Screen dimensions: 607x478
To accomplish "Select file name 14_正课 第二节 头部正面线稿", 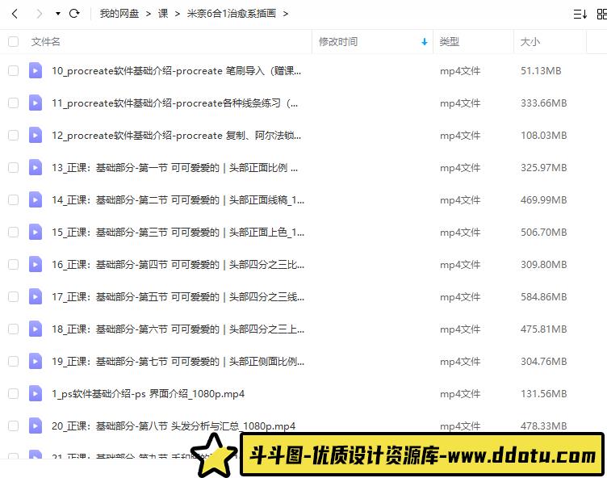I will point(178,200).
